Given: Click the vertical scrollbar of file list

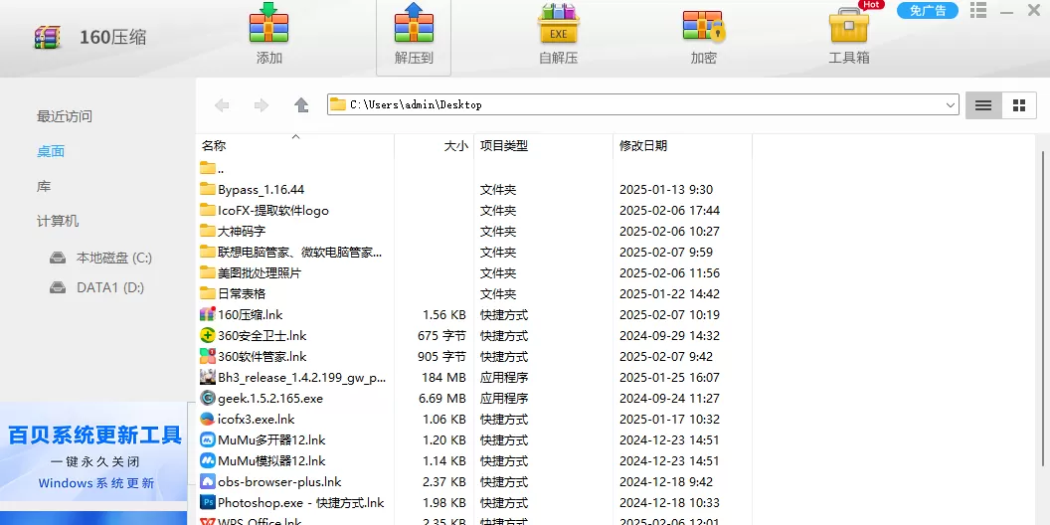Looking at the screenshot, I should click(1045, 308).
